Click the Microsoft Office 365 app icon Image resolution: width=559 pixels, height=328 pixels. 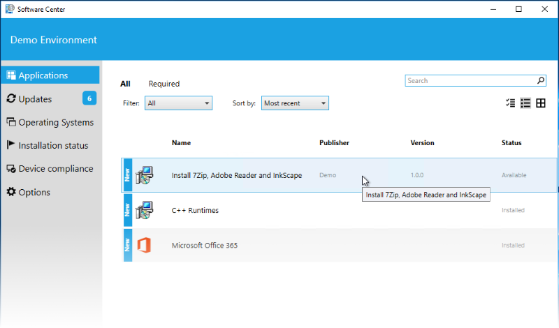coord(144,245)
